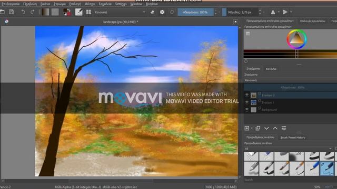Save the document with the floppy icon

[11, 12]
